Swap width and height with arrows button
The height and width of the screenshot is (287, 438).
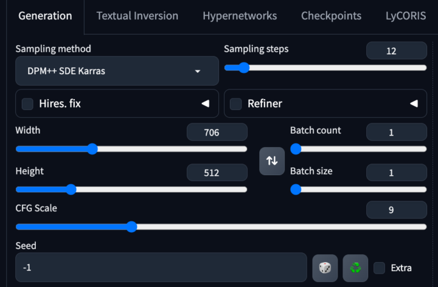click(x=272, y=161)
